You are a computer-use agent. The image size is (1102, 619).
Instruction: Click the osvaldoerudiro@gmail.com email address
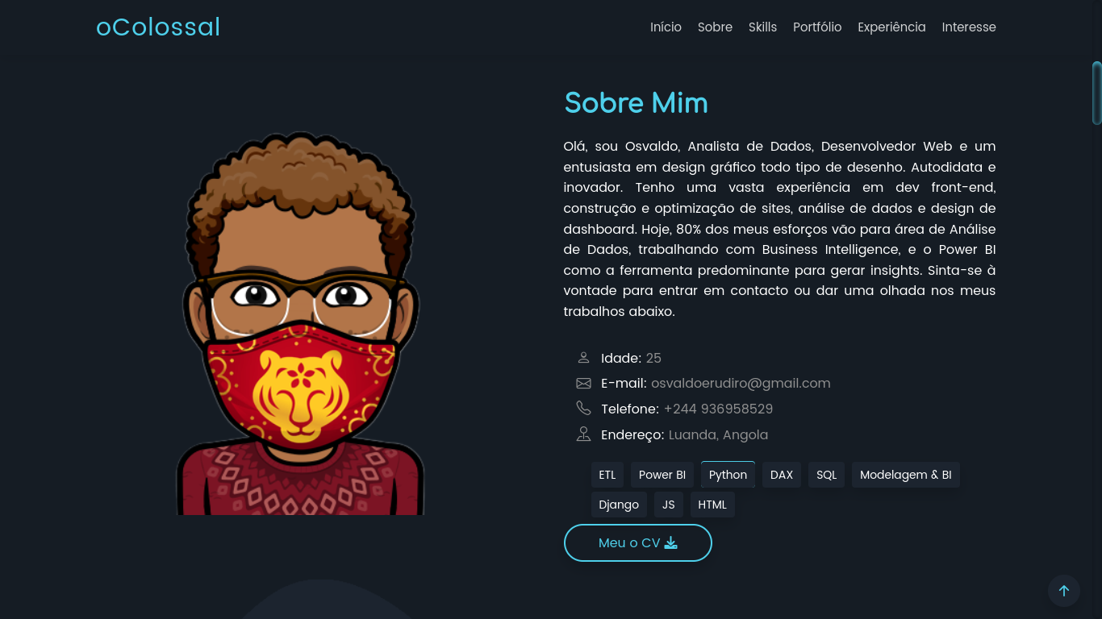coord(741,383)
